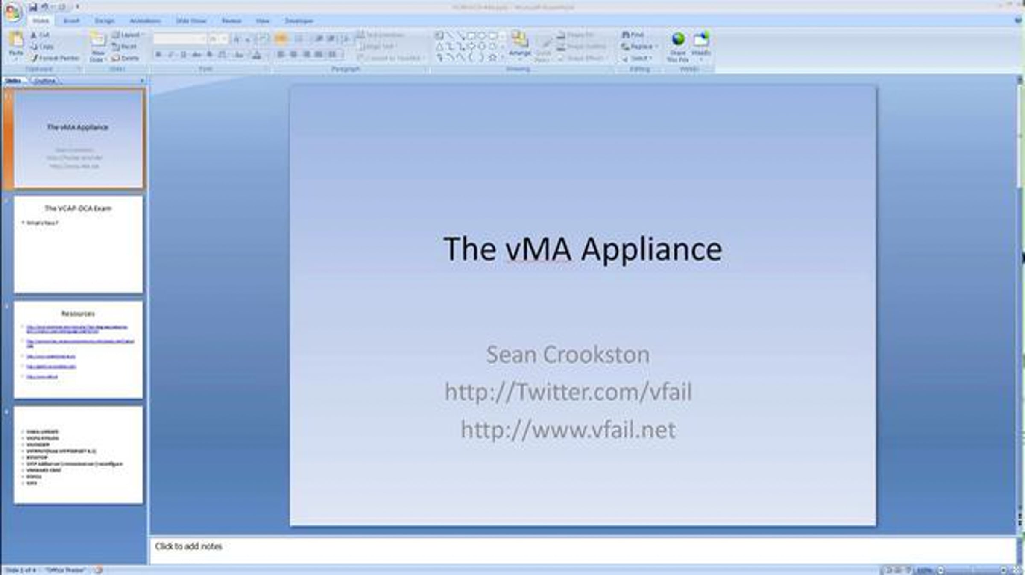Copy the selection using Copy
Screen dimensions: 1025x575
[x=42, y=47]
